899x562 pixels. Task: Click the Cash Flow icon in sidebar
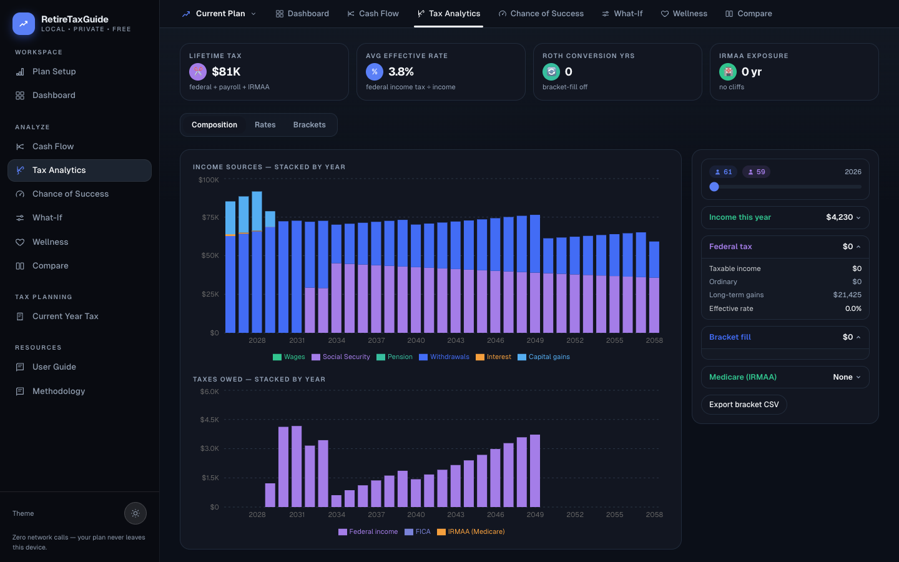[x=20, y=147]
